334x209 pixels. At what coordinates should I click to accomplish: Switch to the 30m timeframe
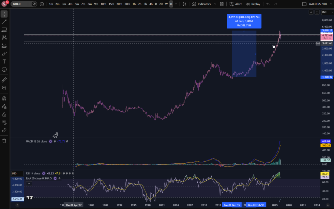pos(127,4)
